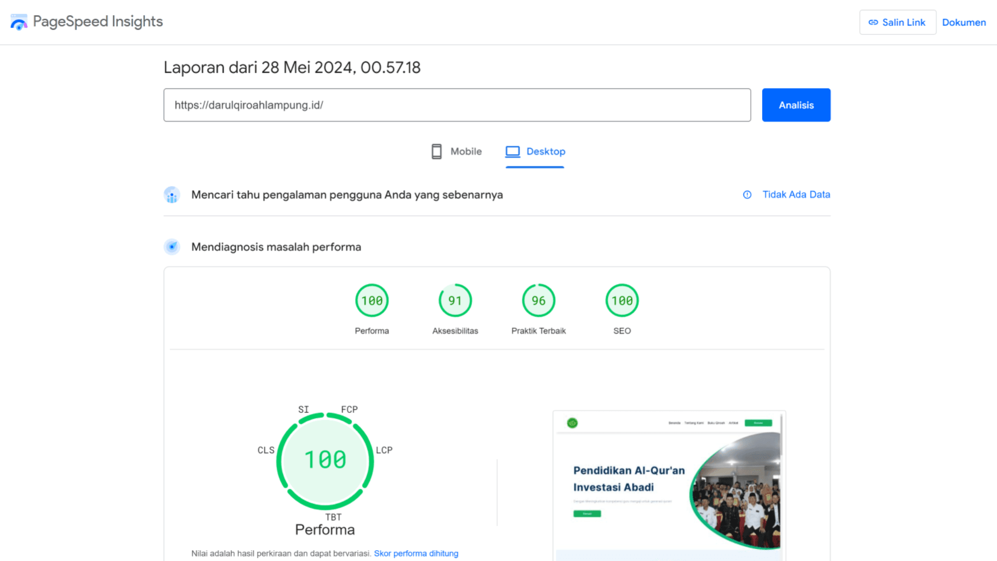Click the Performa label under the first gauge

click(372, 331)
